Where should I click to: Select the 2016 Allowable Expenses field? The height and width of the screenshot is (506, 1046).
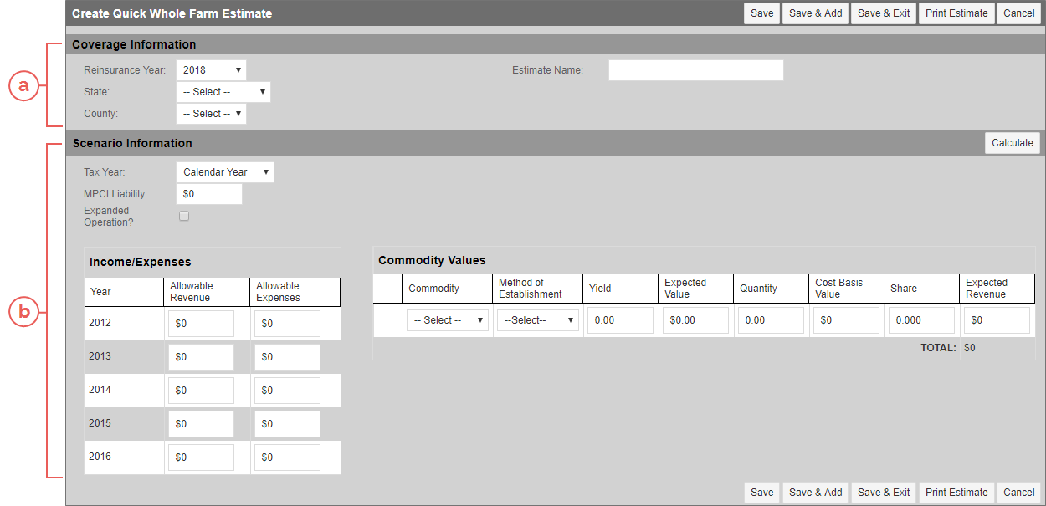tap(286, 457)
